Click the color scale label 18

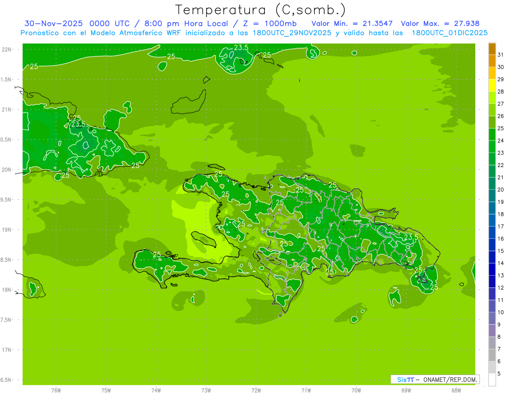click(x=501, y=214)
